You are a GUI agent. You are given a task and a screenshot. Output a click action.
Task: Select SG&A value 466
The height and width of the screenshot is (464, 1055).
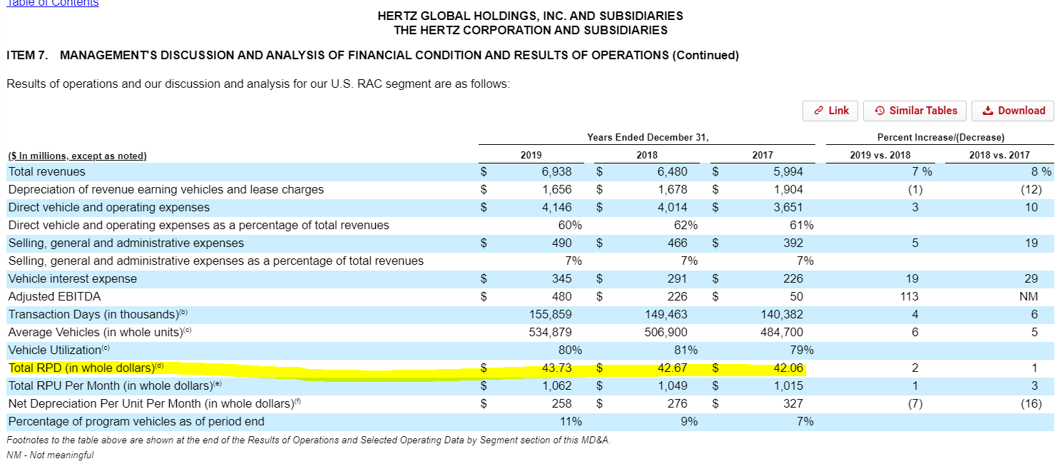click(678, 243)
